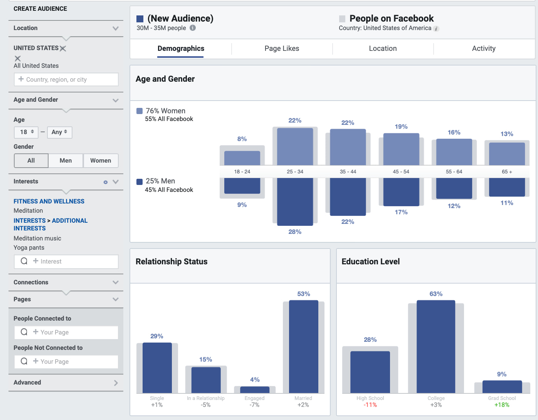
Task: Open the Advanced section arrow
Action: tap(115, 383)
